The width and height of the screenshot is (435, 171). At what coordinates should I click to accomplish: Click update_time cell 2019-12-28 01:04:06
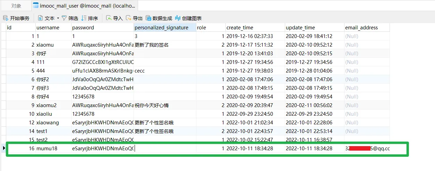(x=314, y=71)
